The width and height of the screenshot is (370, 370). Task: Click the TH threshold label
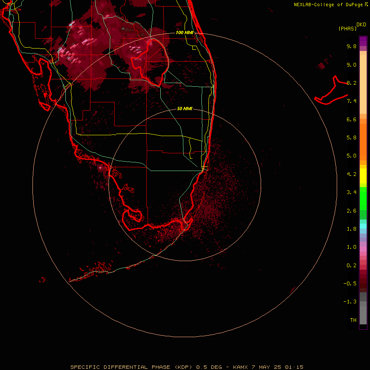pos(353,320)
